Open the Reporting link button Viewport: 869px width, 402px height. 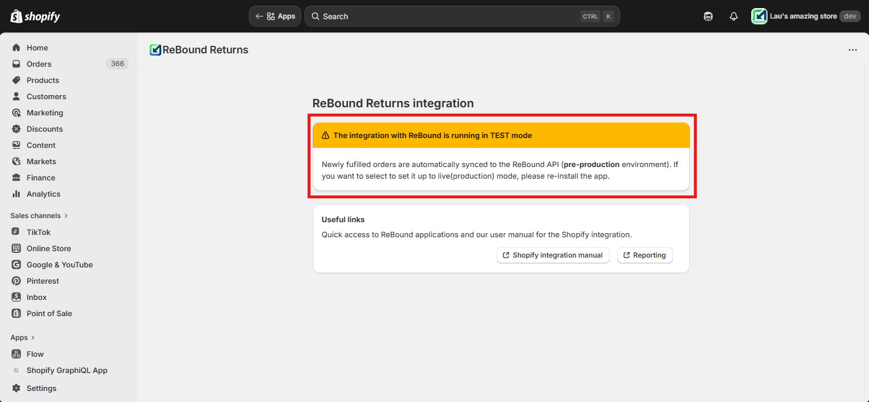click(x=644, y=255)
